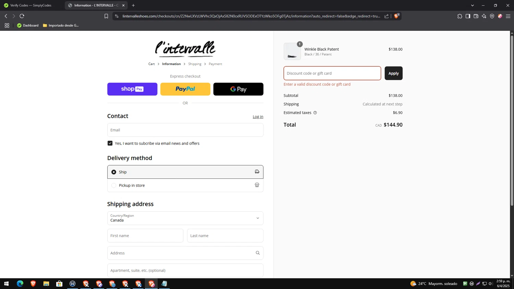
Task: Bookmark this page icon
Action: [x=106, y=16]
